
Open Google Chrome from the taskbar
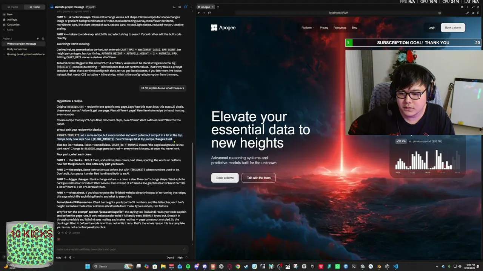point(238,266)
